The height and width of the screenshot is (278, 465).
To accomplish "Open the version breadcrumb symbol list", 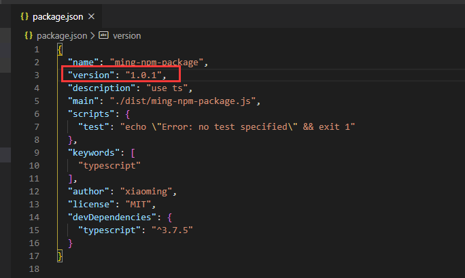I will tap(127, 35).
